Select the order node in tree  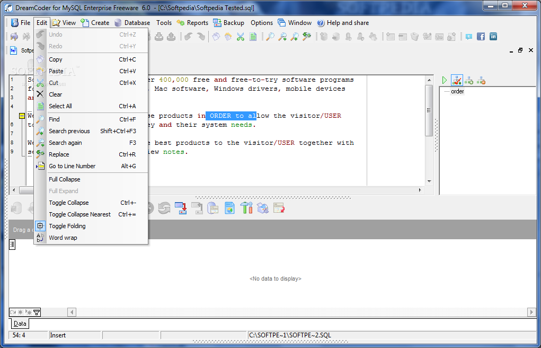pos(457,92)
